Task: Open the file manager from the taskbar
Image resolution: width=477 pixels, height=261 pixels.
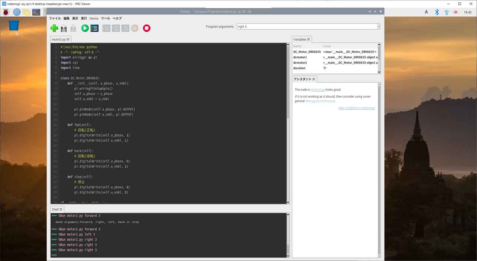Action: tap(26, 12)
